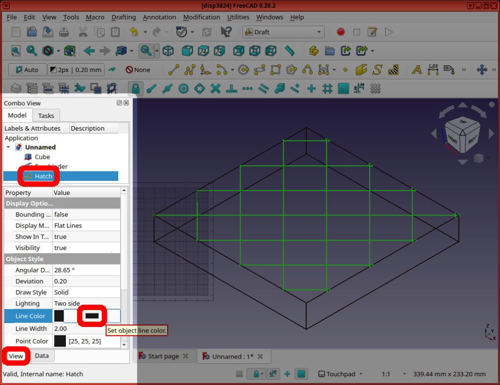Select the Draft Line tool
The image size is (500, 385).
tap(174, 70)
